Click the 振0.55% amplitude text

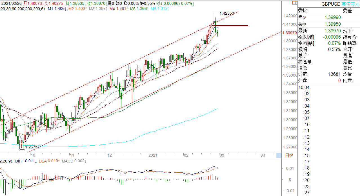click(147, 3)
